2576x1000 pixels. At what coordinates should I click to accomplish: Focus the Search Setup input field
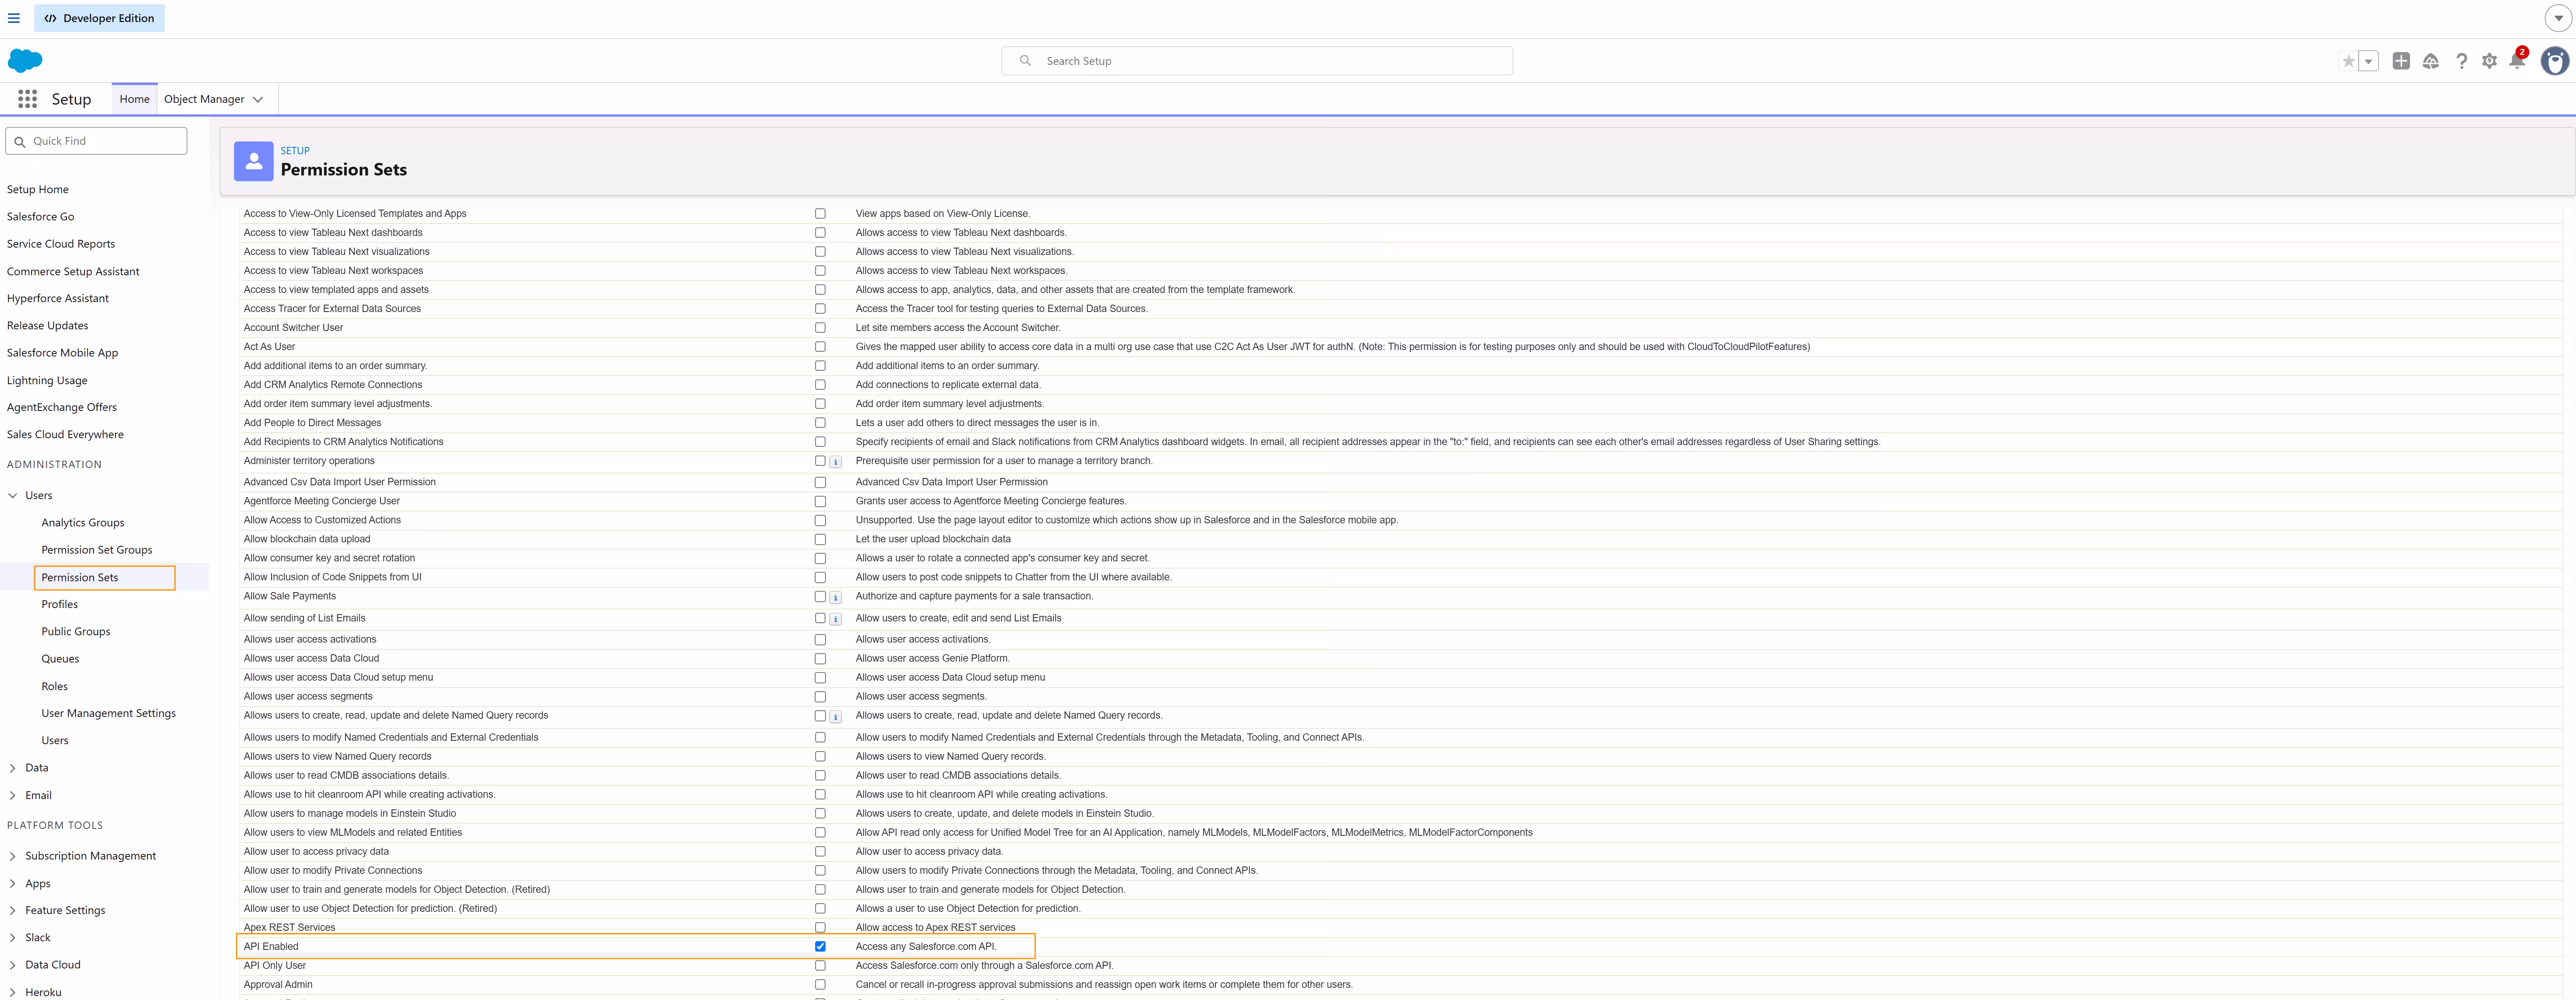click(1257, 61)
